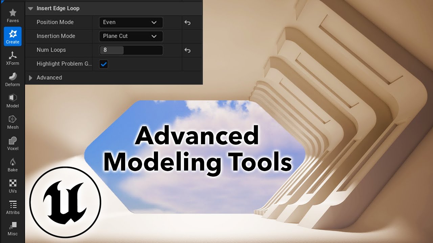Click the Highlight Problem G... label
433x243 pixels.
64,64
